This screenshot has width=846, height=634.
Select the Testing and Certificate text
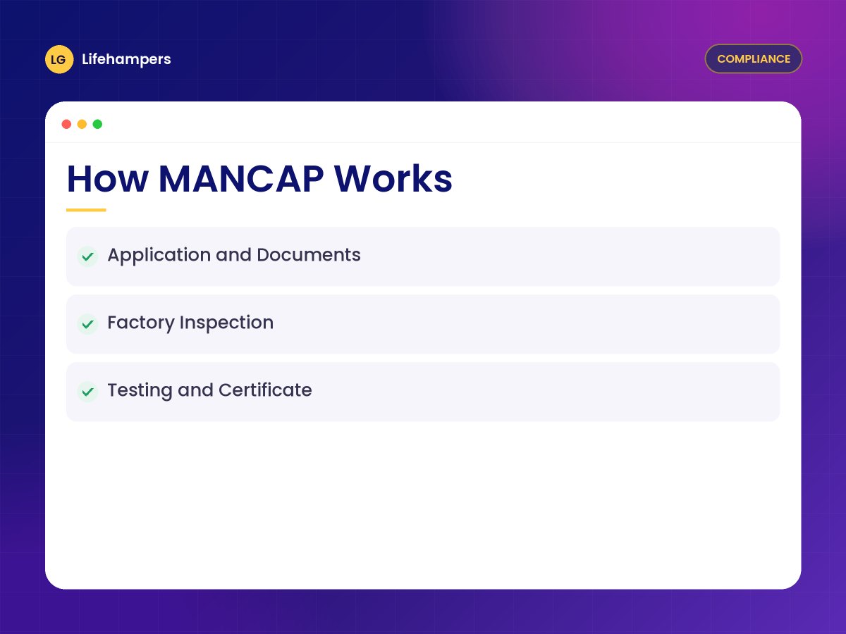pos(209,390)
